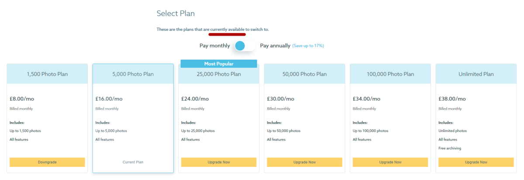Upgrade to the 25,000 Photo Plan
The height and width of the screenshot is (180, 524).
click(x=219, y=162)
